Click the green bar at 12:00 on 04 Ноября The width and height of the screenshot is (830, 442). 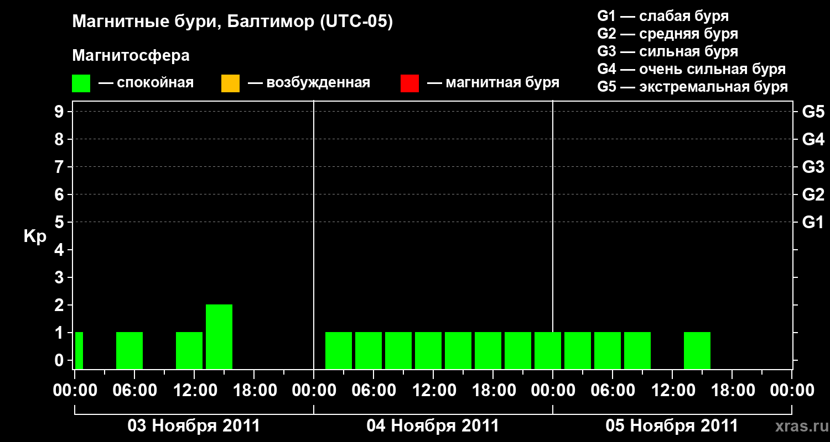click(428, 350)
